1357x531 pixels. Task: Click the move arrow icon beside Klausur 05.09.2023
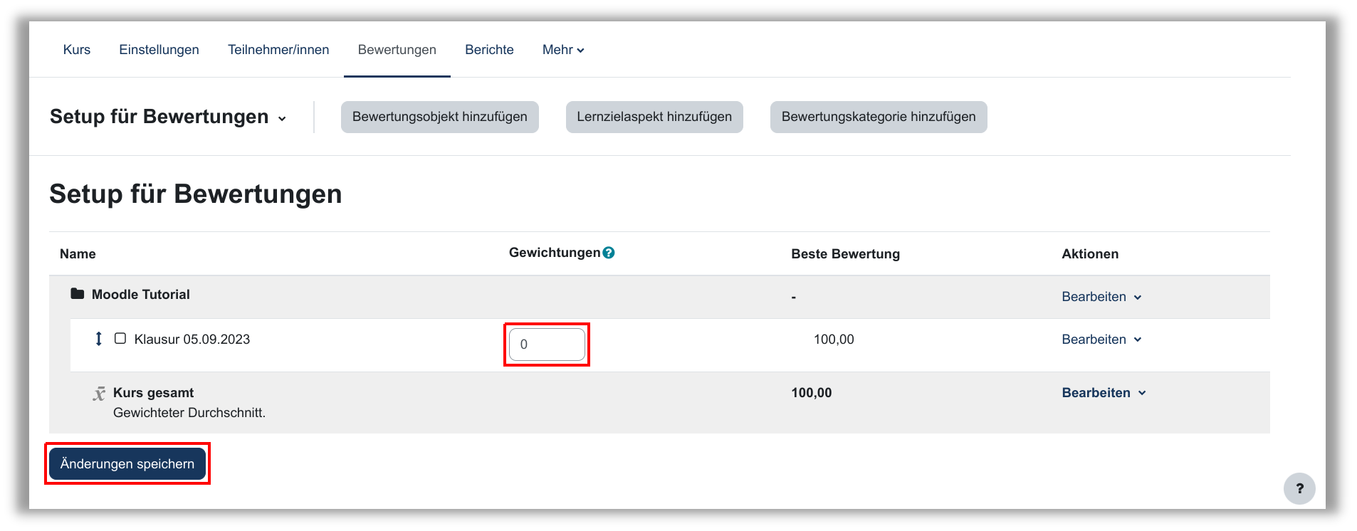99,339
